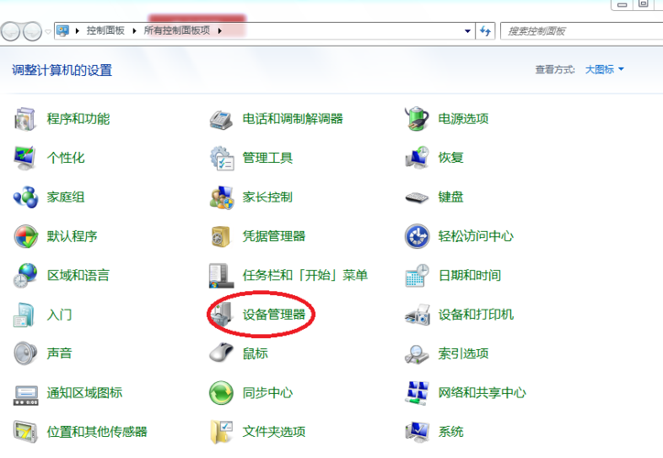
Task: Expand the address bar history dropdown arrow
Action: coord(467,31)
